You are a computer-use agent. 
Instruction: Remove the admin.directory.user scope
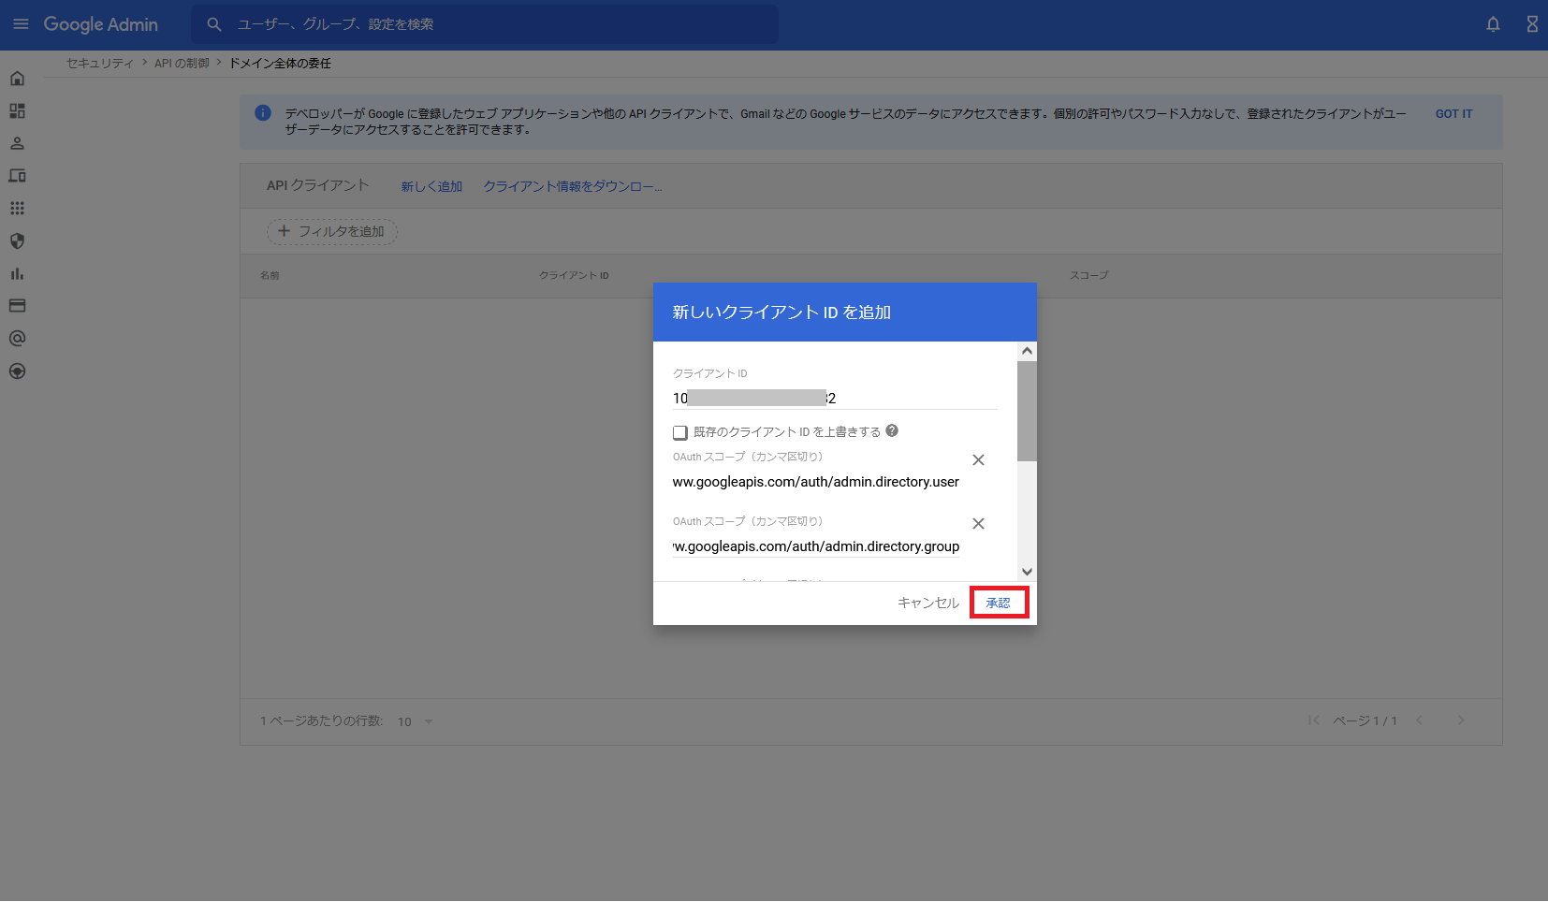coord(978,460)
